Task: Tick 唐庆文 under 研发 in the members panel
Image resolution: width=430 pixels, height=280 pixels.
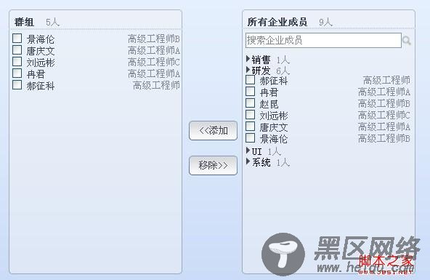Action: (250, 127)
